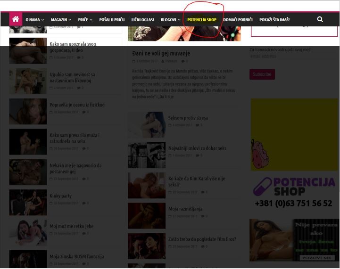This screenshot has height=269, width=340.
Task: Open POKAŽI ŠTA IMAŠ! menu item
Action: coord(274,20)
